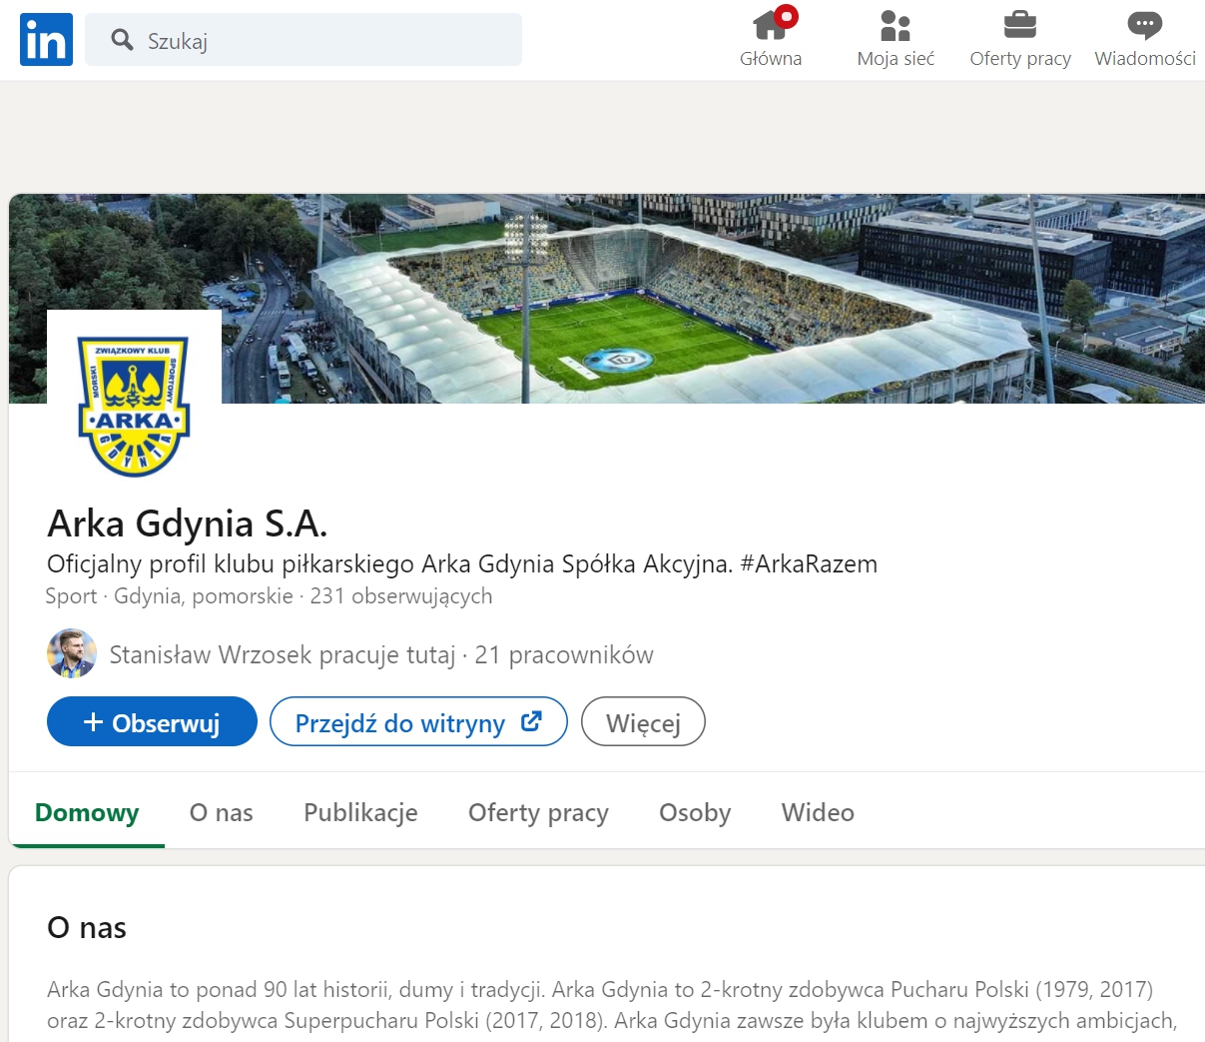Click the Arka Gdynia S.A. page title
Image resolution: width=1205 pixels, height=1042 pixels.
point(188,523)
